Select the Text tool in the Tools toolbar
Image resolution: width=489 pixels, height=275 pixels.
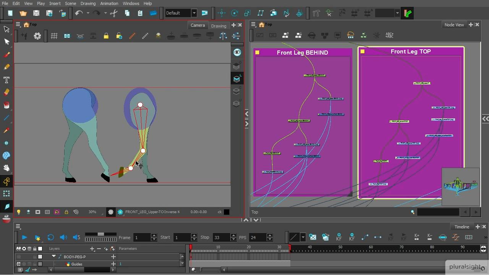click(6, 80)
